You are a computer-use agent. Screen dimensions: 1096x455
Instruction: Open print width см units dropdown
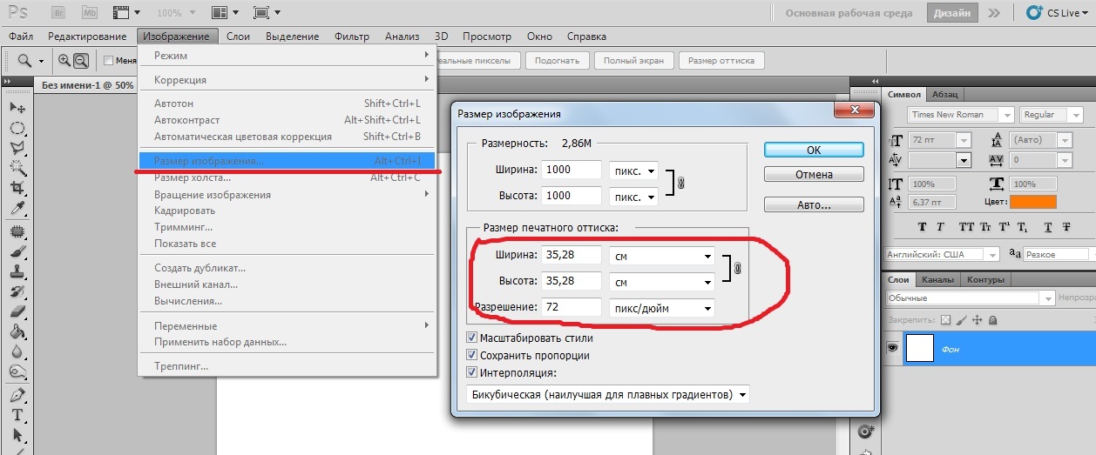pyautogui.click(x=661, y=256)
